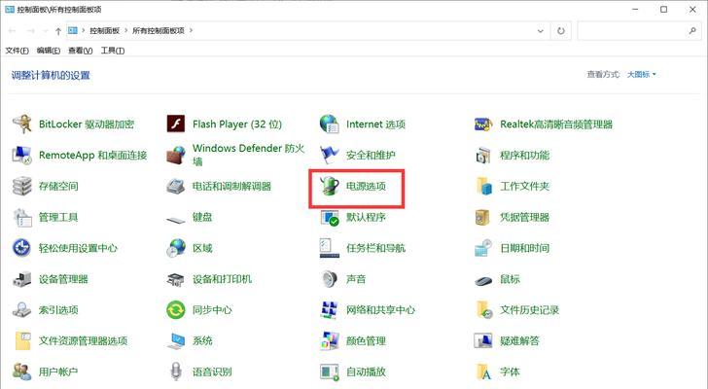This screenshot has height=389, width=708.
Task: Click the 颜色管理 icon
Action: coord(329,340)
